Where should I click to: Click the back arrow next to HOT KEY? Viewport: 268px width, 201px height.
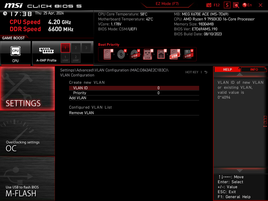point(206,72)
